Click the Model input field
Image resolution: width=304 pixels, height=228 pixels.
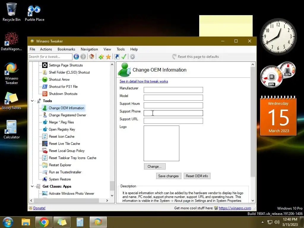click(x=173, y=97)
